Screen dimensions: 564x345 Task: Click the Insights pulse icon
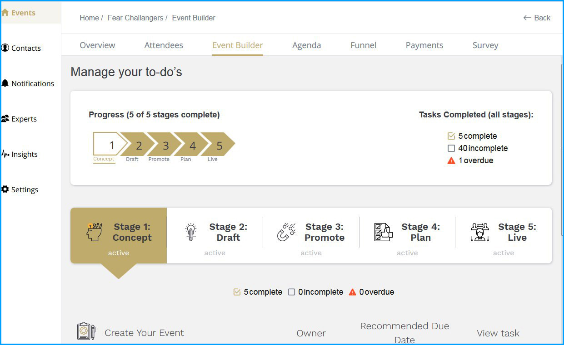pyautogui.click(x=5, y=154)
